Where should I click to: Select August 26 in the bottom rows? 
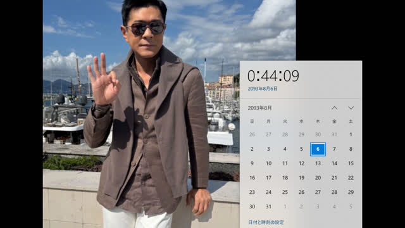click(301, 192)
